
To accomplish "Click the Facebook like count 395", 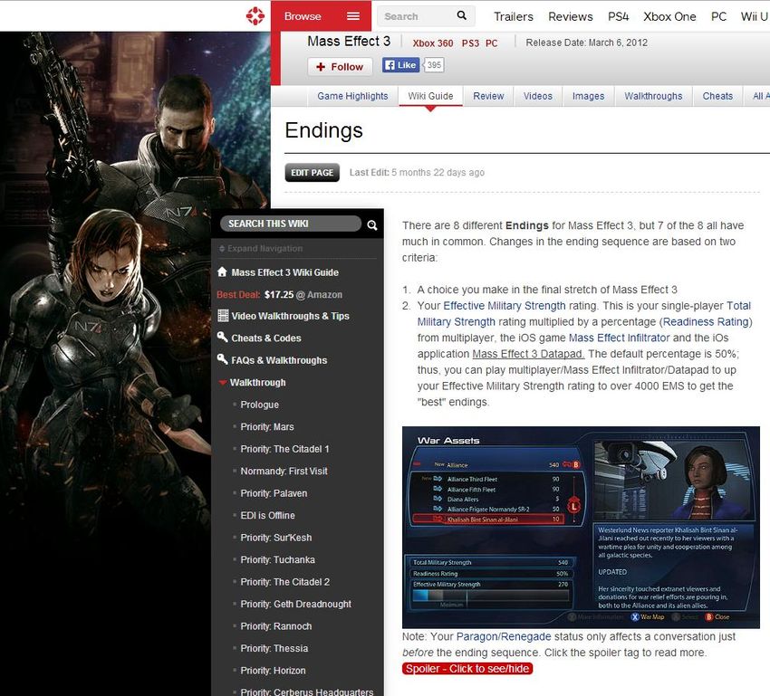I will [x=434, y=65].
